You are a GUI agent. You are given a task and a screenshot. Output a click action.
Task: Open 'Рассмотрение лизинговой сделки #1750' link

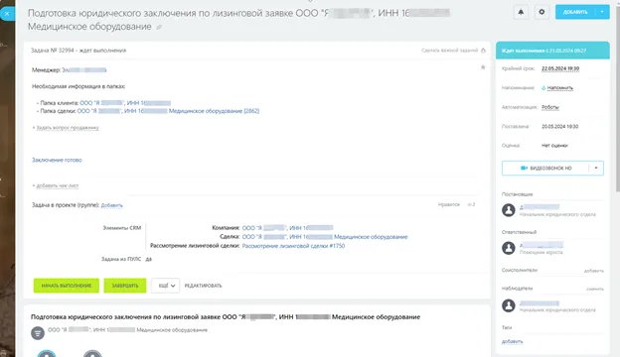pyautogui.click(x=293, y=246)
